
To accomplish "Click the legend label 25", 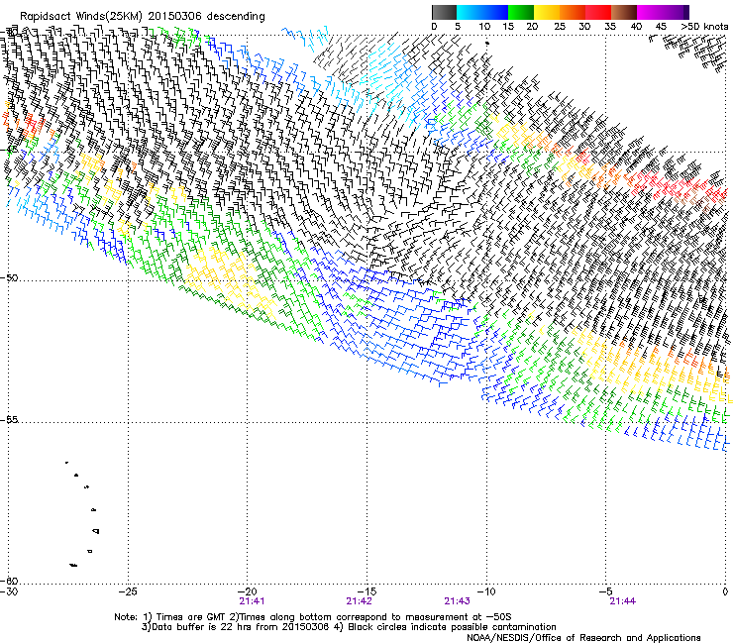I will pos(560,26).
